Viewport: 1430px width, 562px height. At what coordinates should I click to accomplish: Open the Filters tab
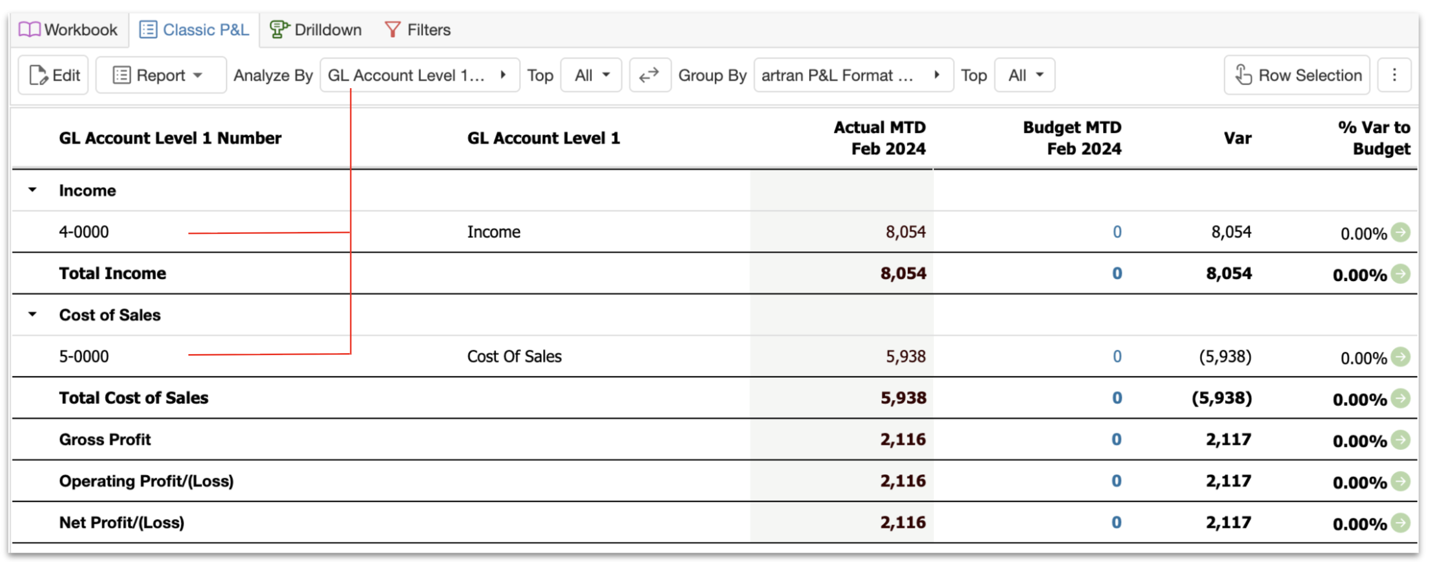tap(417, 30)
